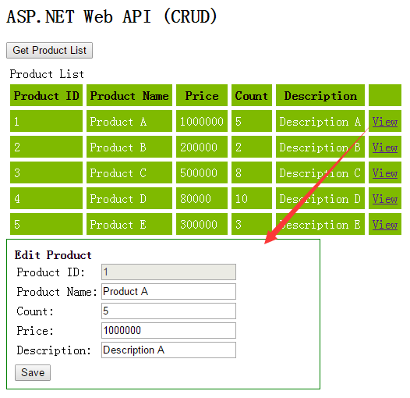The image size is (410, 398).
Task: Click the Description column header
Action: pyautogui.click(x=320, y=95)
